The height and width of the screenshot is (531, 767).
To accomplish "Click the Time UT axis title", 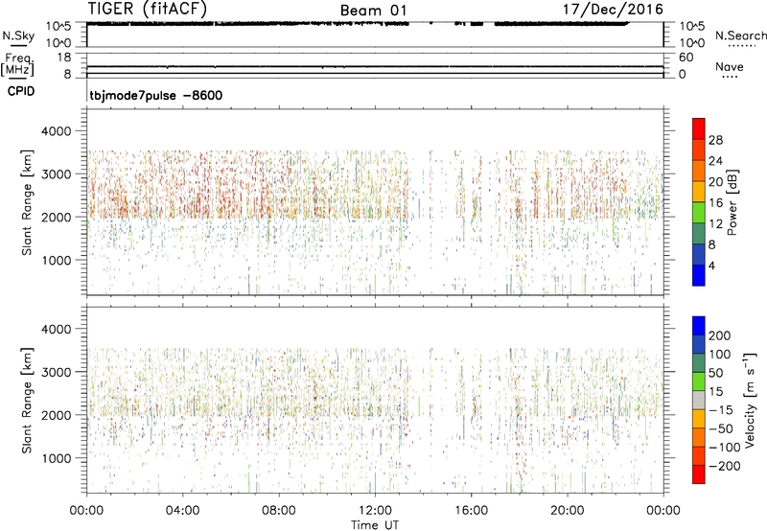I will pos(375,525).
